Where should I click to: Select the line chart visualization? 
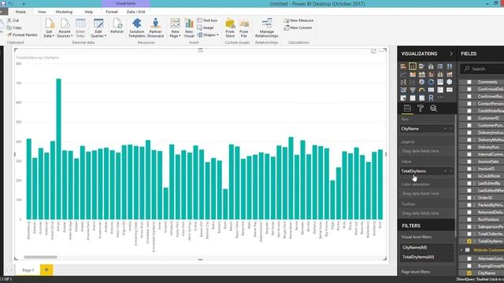point(403,75)
